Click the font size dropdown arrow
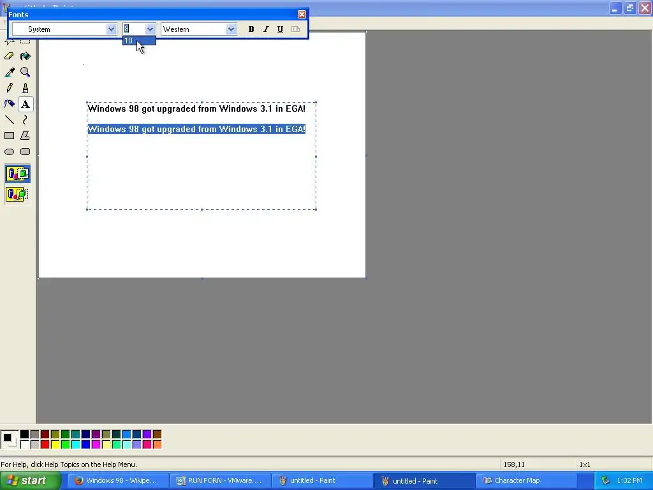The width and height of the screenshot is (653, 490). pos(150,29)
